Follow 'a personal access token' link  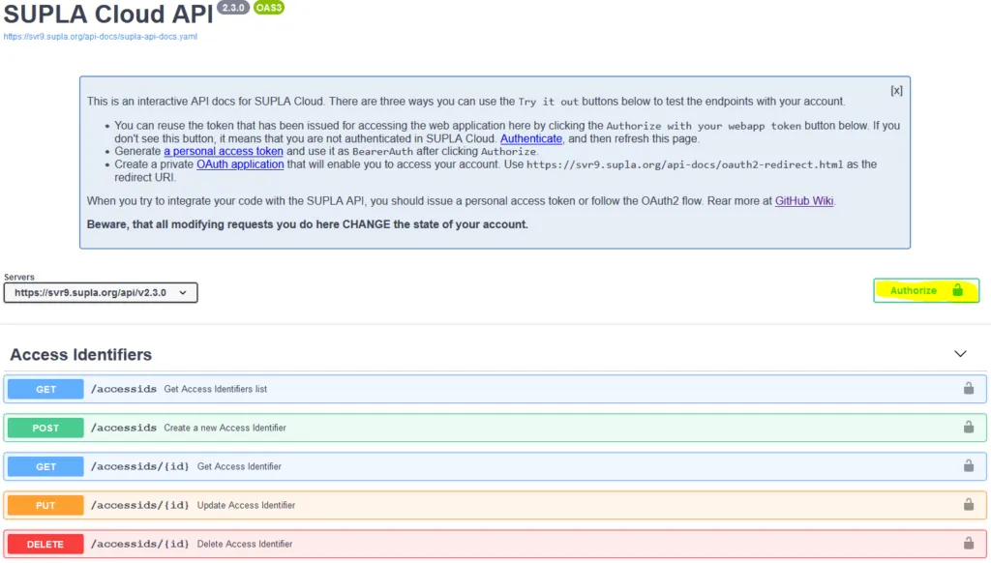pyautogui.click(x=224, y=151)
